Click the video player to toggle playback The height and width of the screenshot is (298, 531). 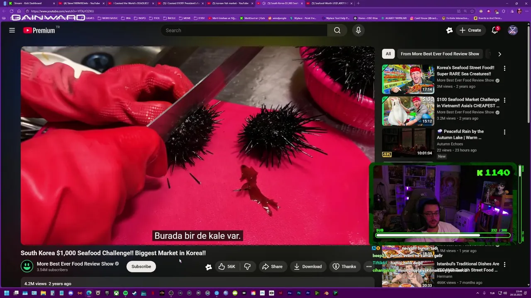pyautogui.click(x=197, y=146)
